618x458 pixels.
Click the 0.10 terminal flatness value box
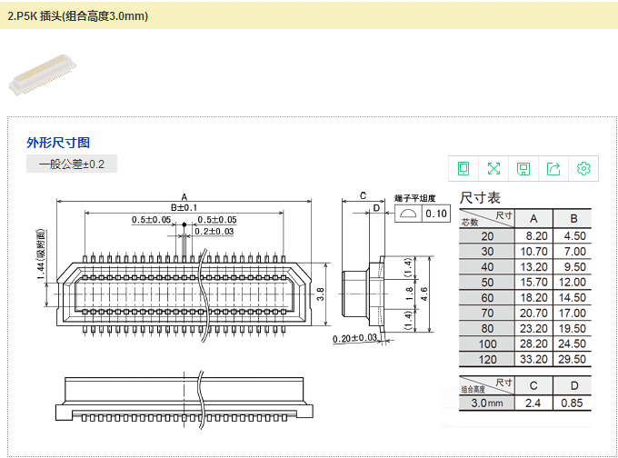pyautogui.click(x=436, y=214)
